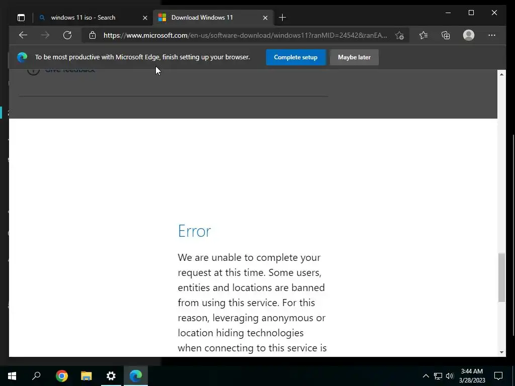
Task: Open a new tab with plus button
Action: click(x=283, y=18)
